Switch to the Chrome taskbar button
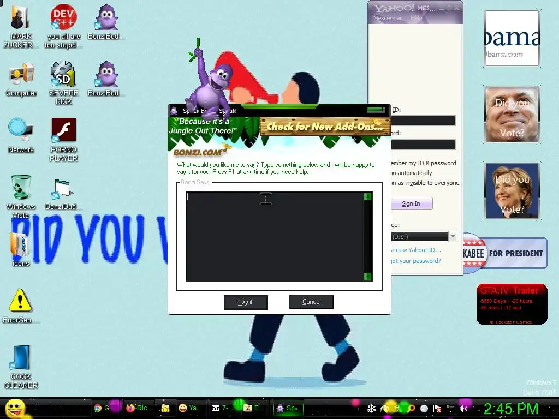559x419 pixels. pos(105,408)
